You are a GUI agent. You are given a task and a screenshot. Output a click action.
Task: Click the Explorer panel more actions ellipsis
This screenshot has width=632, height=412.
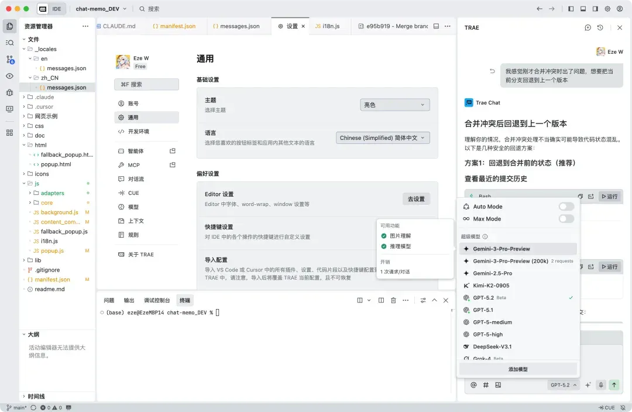click(85, 26)
